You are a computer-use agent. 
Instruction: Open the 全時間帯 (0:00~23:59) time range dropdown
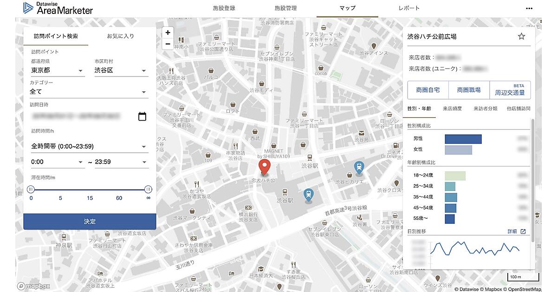[x=89, y=146]
